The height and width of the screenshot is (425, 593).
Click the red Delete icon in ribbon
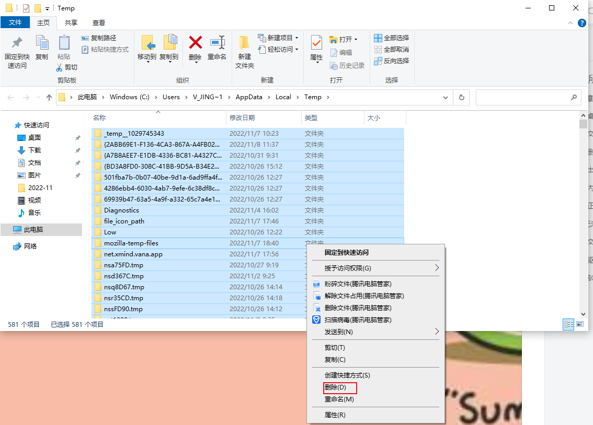[195, 43]
